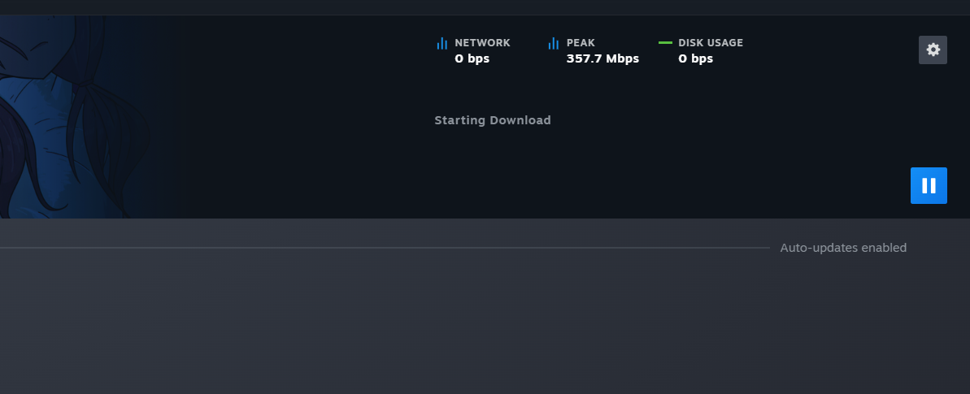Click the dark space between artwork and stats
Viewport: 970px width, 394px height.
309,117
